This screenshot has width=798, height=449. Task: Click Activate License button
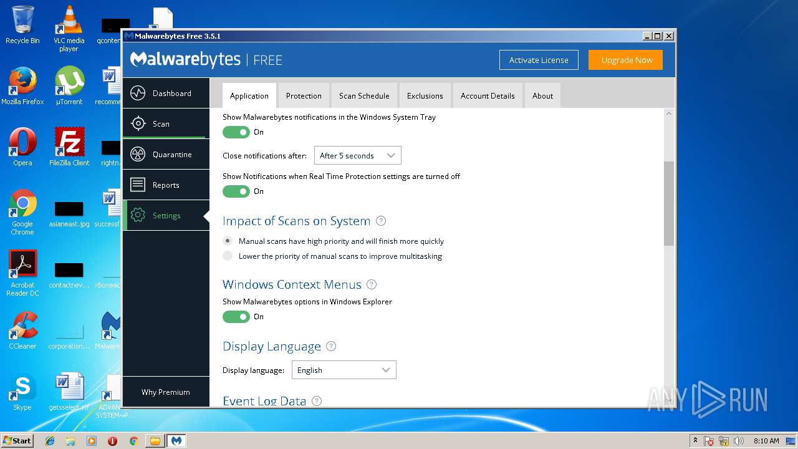click(539, 60)
